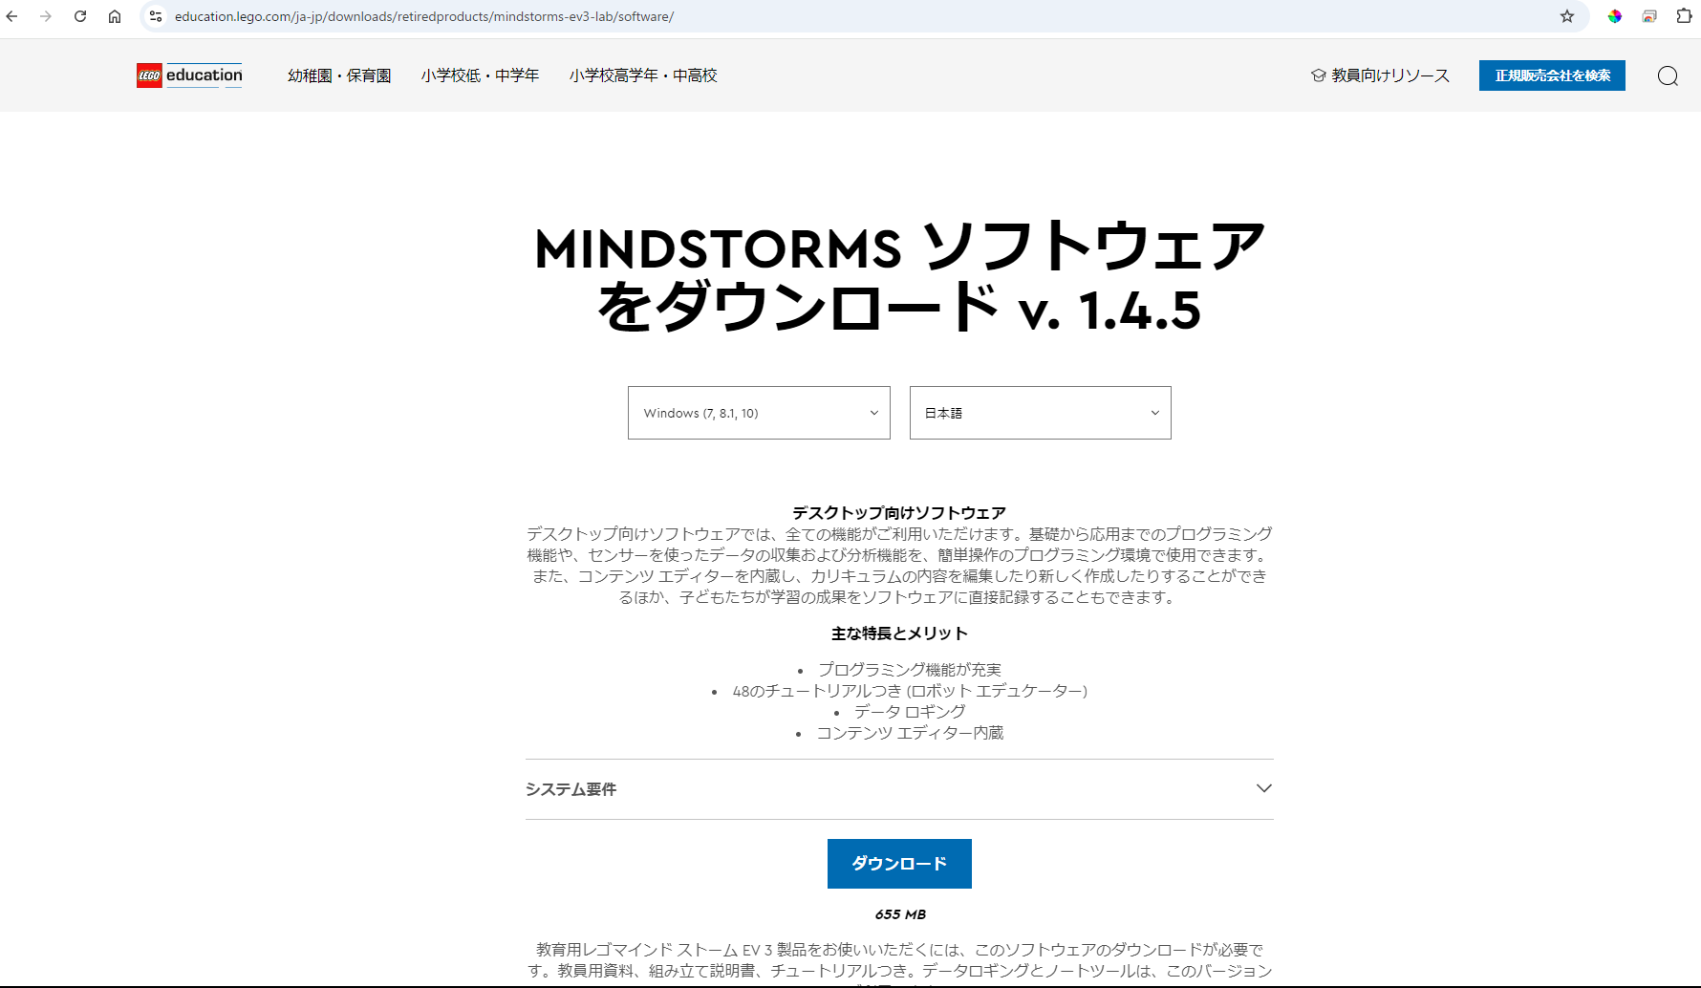Click デスクトップ向けソフトウェア subheading
This screenshot has width=1701, height=988.
coord(899,513)
